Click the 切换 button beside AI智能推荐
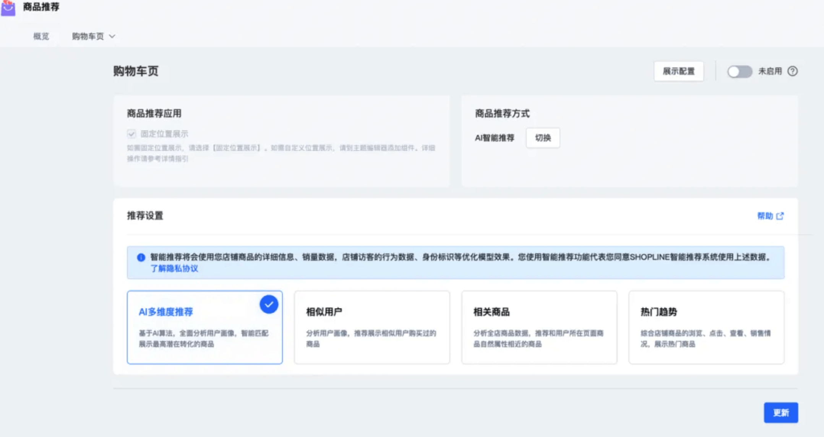The height and width of the screenshot is (437, 824). (543, 138)
